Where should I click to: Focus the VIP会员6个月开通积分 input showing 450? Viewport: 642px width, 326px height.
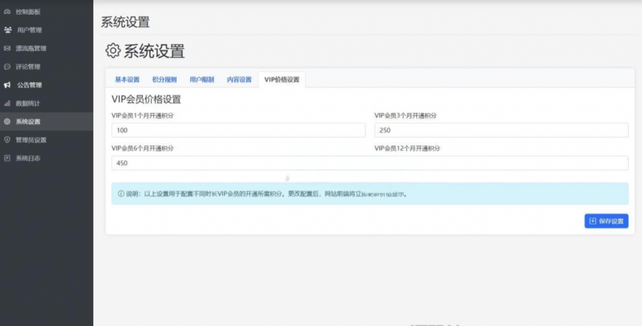(370, 163)
